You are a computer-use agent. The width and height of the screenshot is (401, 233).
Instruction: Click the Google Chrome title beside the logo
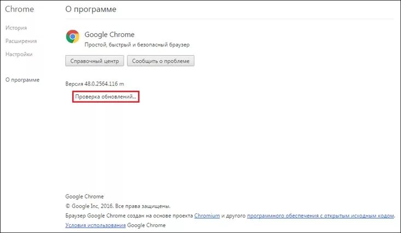[x=109, y=34]
